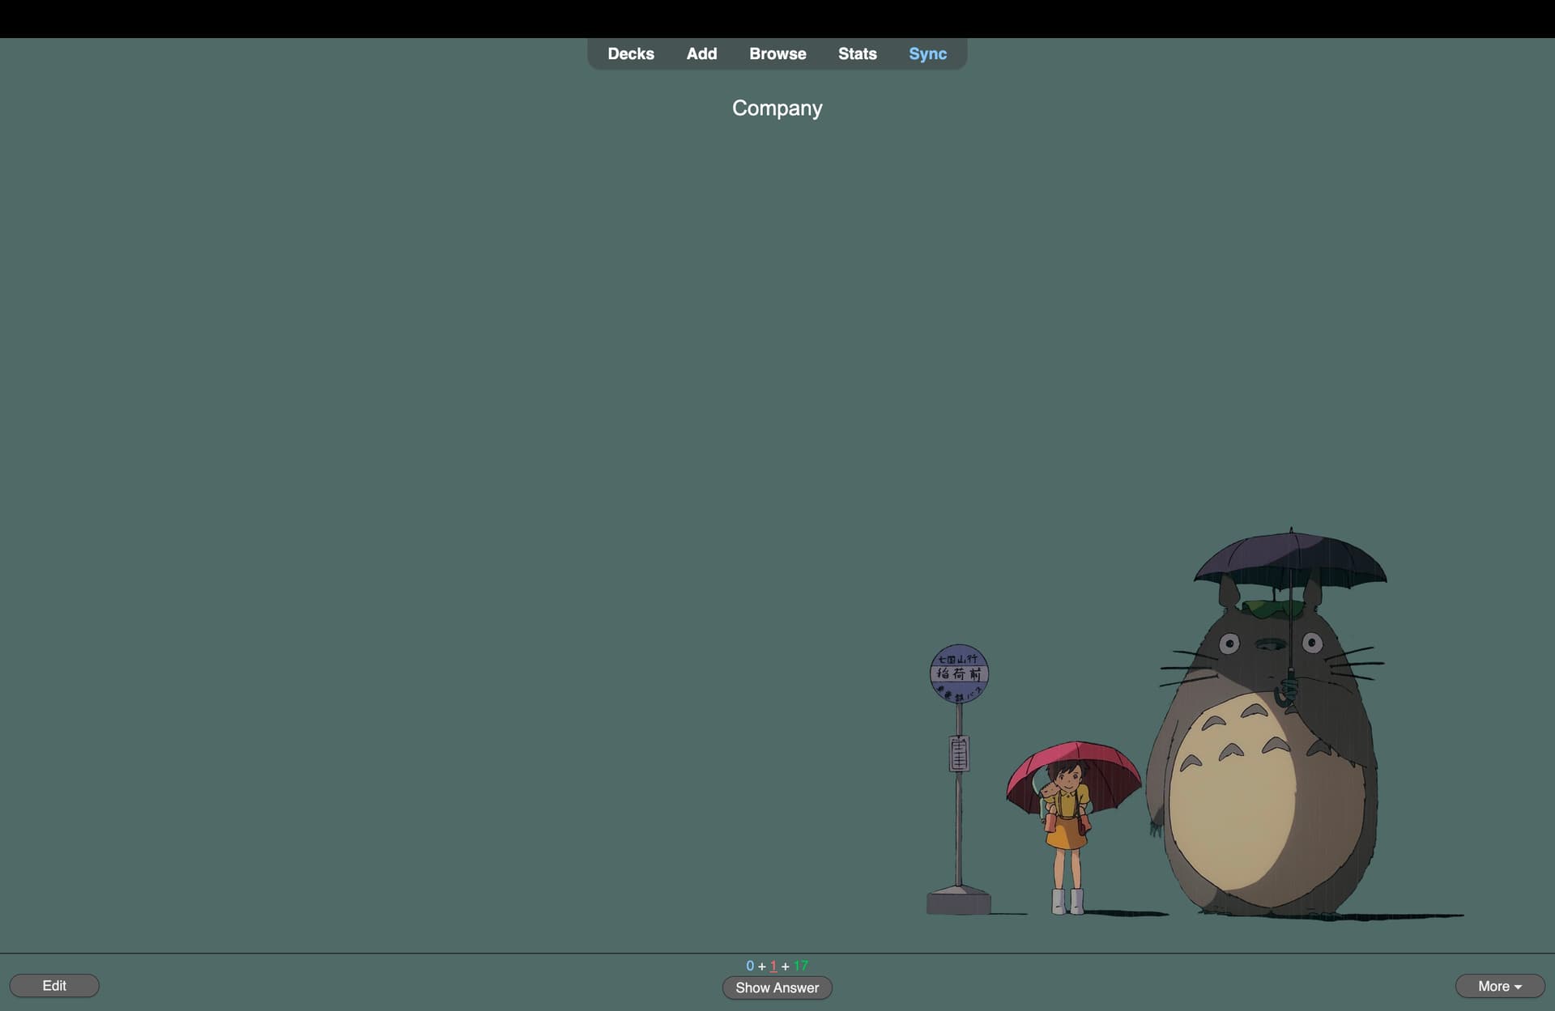Viewport: 1555px width, 1011px height.
Task: Click the round blue bus stop sign
Action: click(x=959, y=673)
